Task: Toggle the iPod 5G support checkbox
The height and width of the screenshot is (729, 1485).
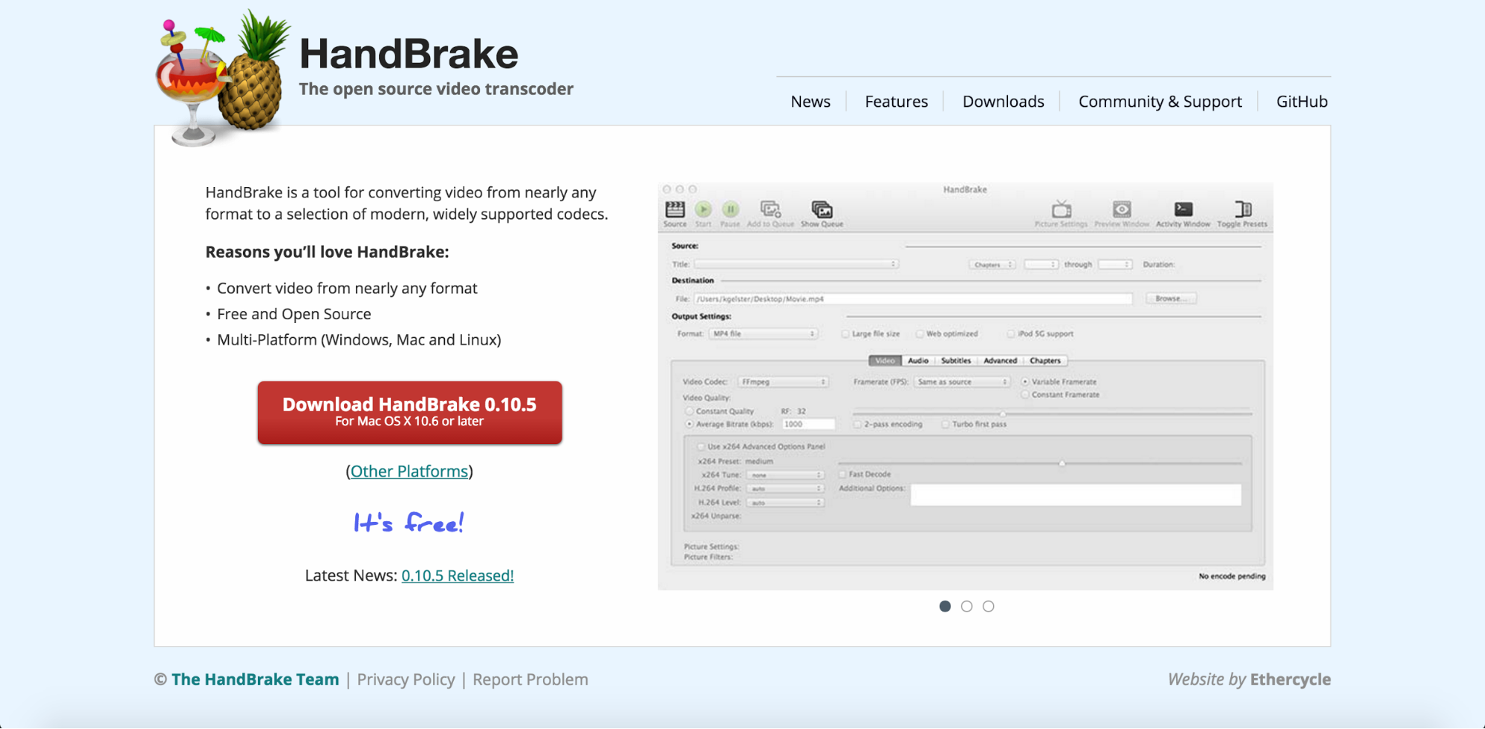Action: (1010, 334)
